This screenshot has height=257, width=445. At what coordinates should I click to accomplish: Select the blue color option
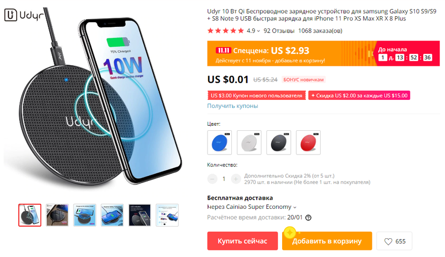pos(220,142)
